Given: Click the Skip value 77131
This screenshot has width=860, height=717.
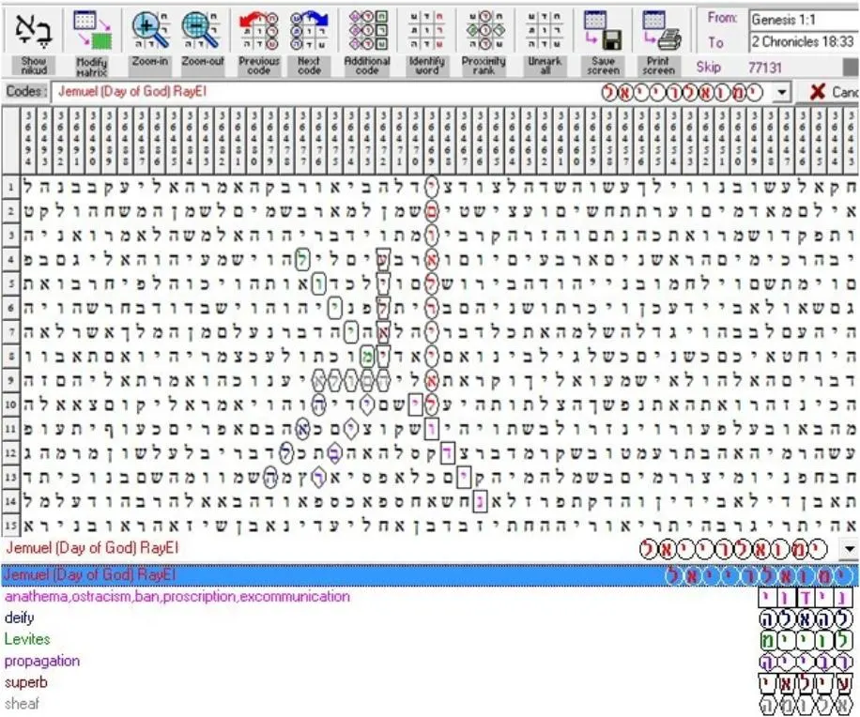Looking at the screenshot, I should point(764,68).
